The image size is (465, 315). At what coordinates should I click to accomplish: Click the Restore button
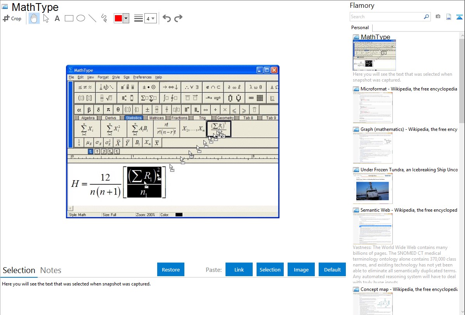171,270
